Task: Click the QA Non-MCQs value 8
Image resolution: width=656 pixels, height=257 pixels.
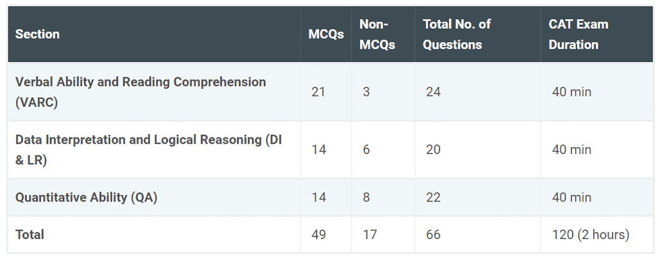Action: point(366,197)
